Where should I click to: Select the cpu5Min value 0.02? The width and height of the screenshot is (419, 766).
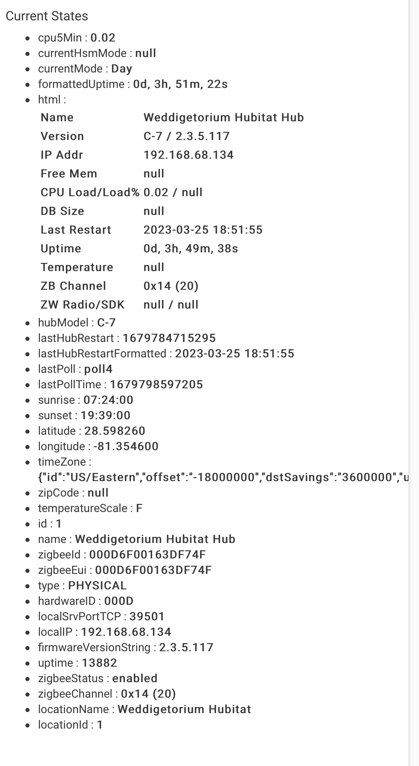click(x=103, y=38)
